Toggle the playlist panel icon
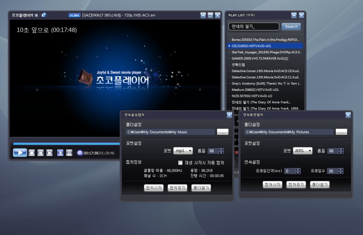 [69, 153]
